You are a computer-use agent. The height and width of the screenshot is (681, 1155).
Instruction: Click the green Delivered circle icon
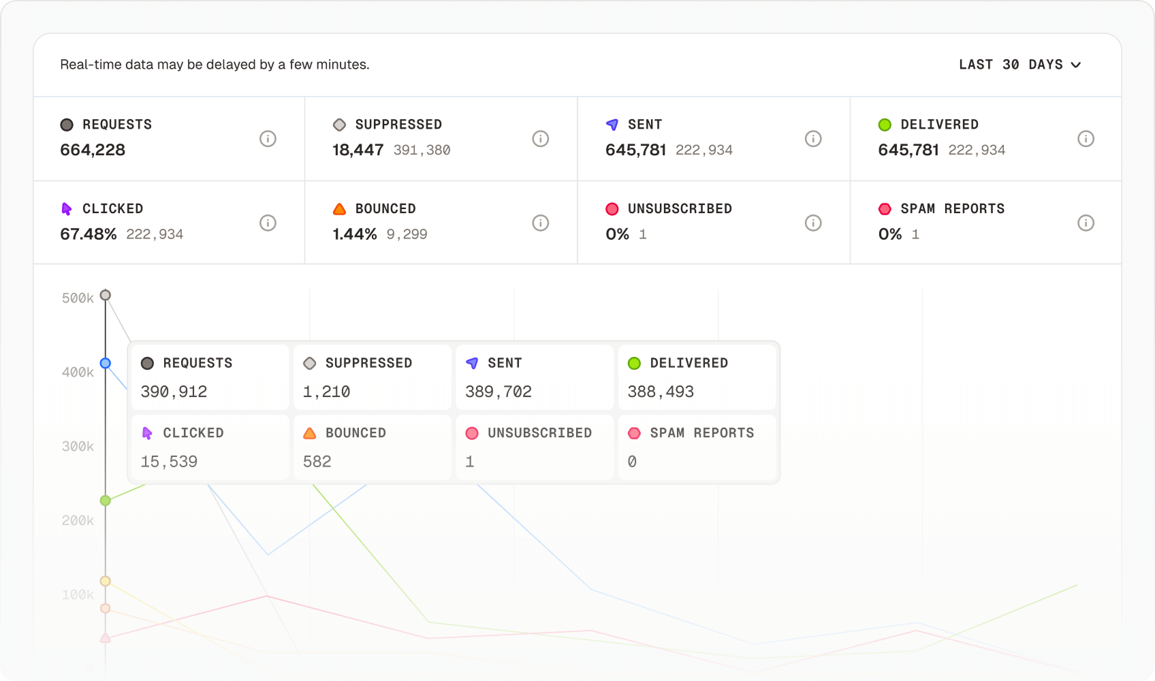[885, 124]
